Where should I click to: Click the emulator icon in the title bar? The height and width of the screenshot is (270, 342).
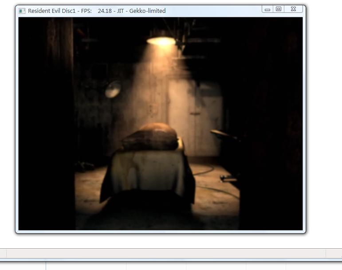22,11
